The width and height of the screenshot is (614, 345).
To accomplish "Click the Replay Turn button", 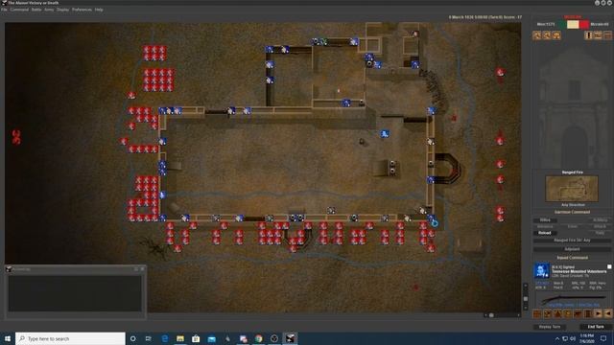I will pos(550,327).
